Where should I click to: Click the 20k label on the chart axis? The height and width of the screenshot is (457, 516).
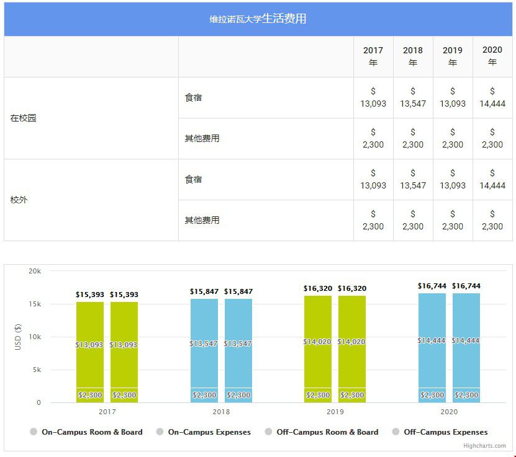click(35, 271)
